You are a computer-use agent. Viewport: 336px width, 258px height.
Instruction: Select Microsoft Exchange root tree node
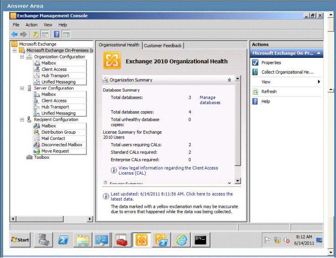38,44
